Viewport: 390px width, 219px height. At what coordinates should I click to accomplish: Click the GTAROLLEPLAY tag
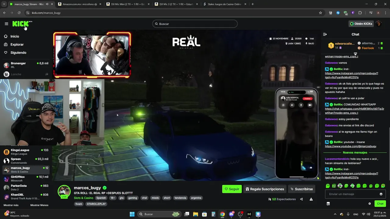tap(96, 204)
